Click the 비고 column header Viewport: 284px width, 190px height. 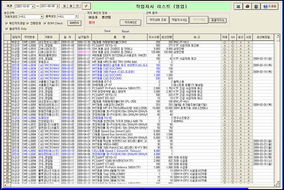[x=197, y=37]
